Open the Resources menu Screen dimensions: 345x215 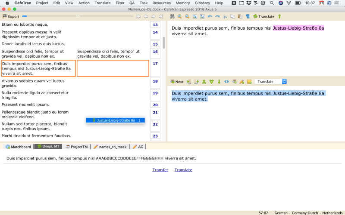tap(161, 3)
